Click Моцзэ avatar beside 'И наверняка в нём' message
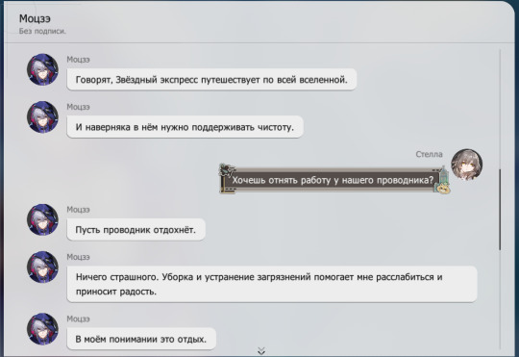 click(x=42, y=117)
